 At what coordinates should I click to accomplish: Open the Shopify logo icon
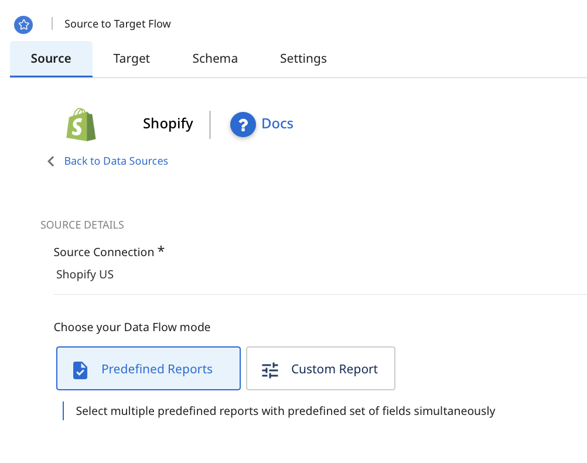click(81, 124)
